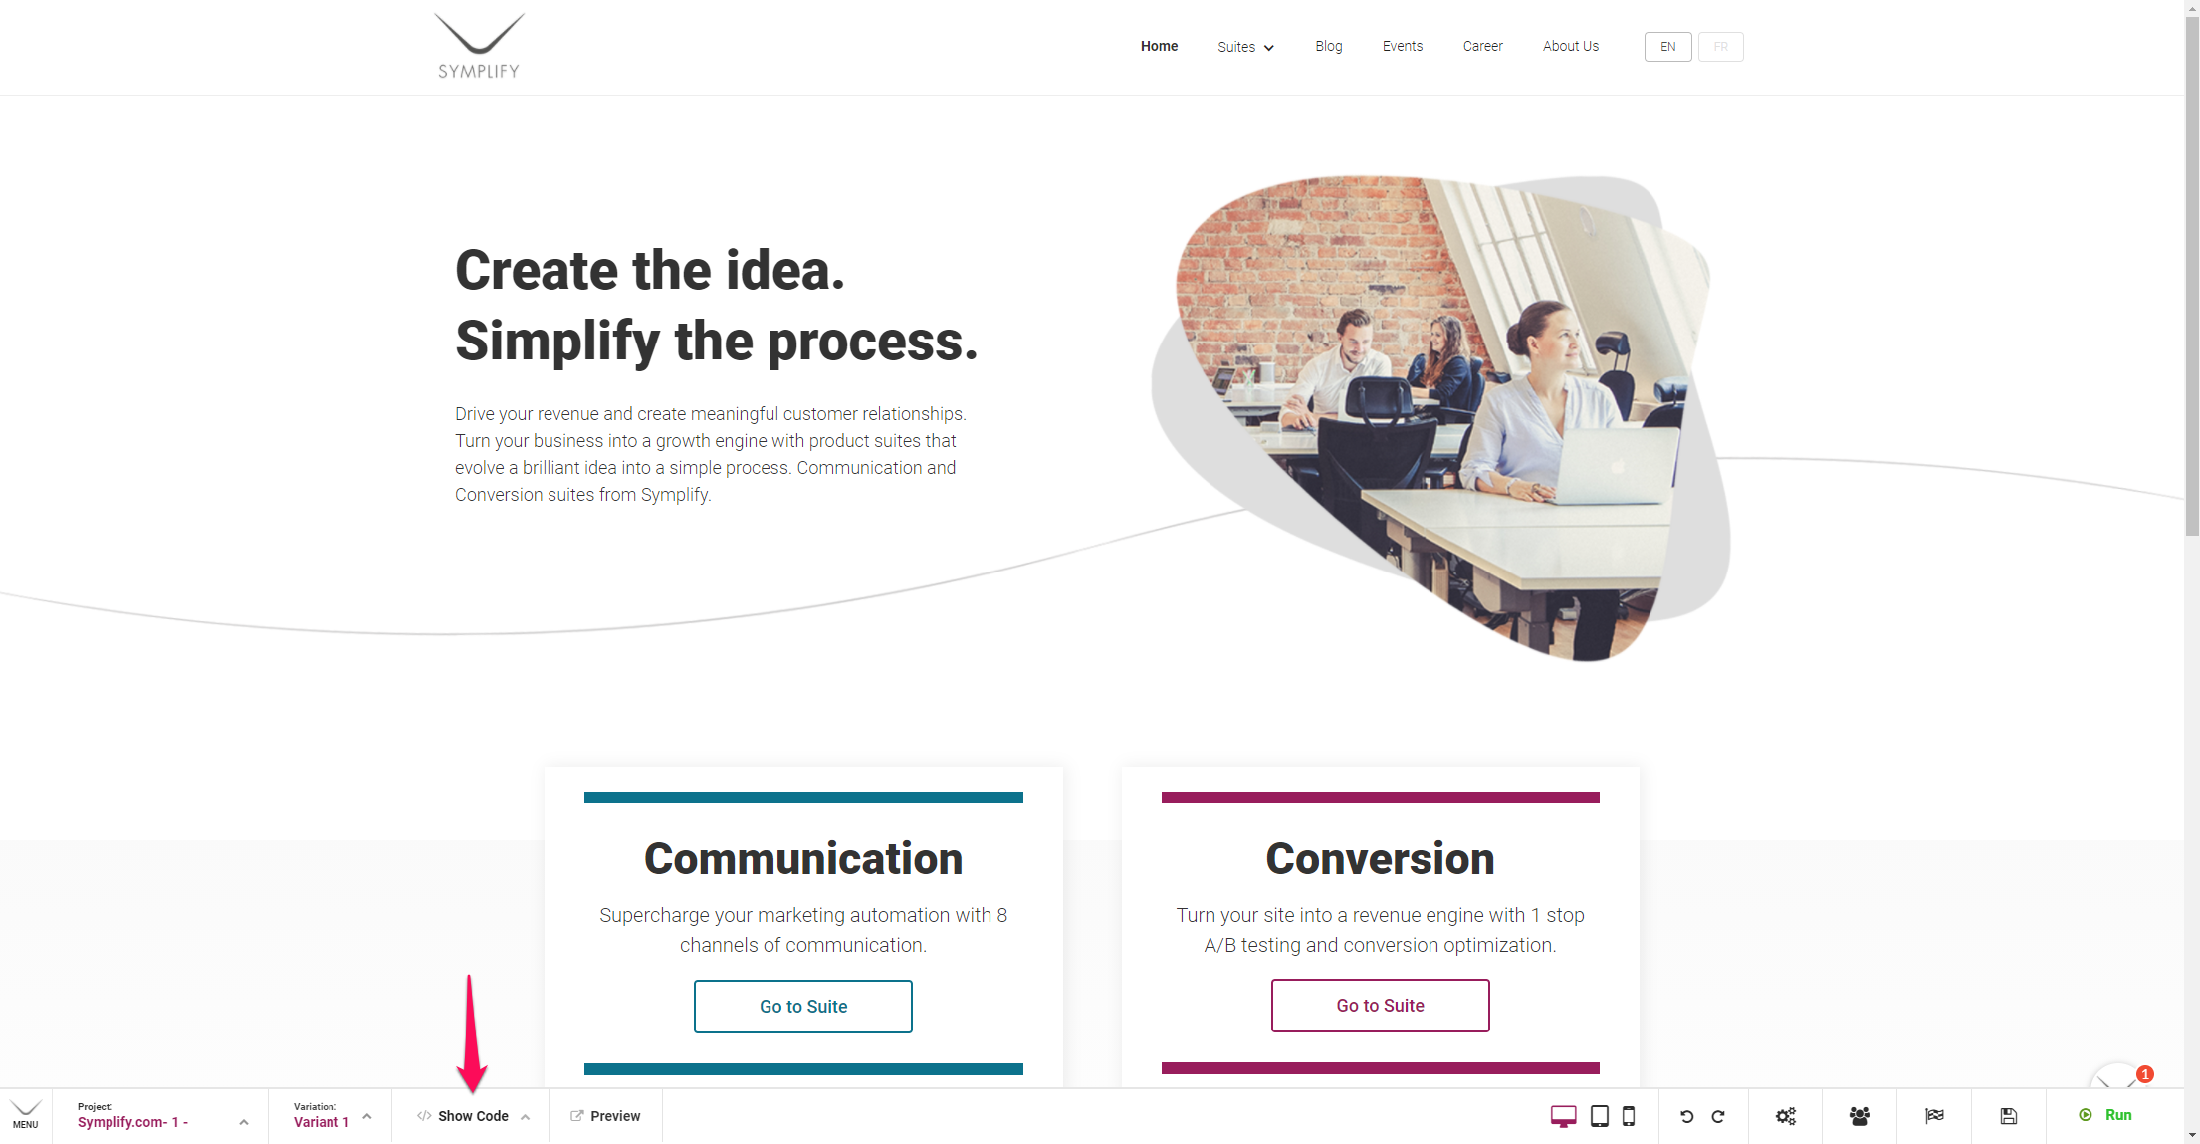Click the undo icon
This screenshot has width=2200, height=1144.
(x=1685, y=1115)
